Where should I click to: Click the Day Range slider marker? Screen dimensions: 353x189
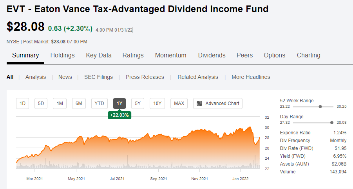[x=331, y=123]
